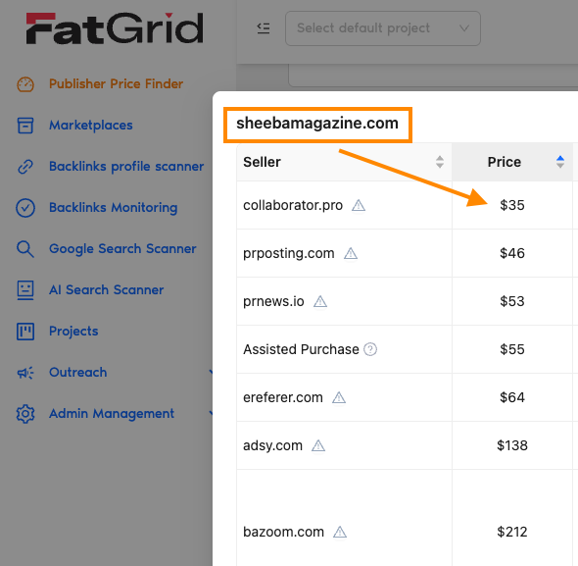Open Backlinks profile scanner
The height and width of the screenshot is (566, 578).
click(126, 167)
